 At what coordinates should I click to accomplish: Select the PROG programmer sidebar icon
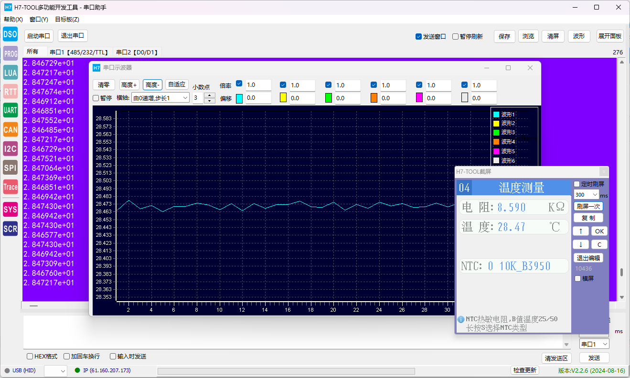point(10,53)
